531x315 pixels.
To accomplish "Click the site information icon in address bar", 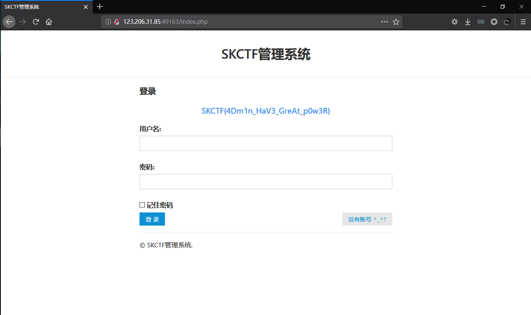I will coord(108,22).
